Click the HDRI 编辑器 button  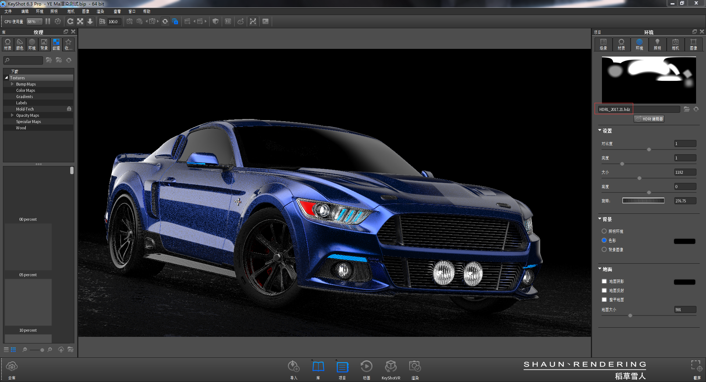[x=649, y=119]
